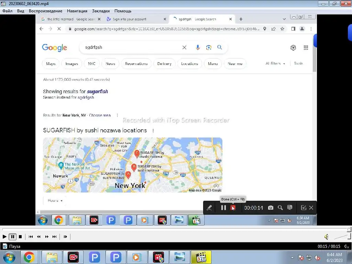Open Chrome from the bottom Windows taskbar
The image size is (352, 264).
29,257
